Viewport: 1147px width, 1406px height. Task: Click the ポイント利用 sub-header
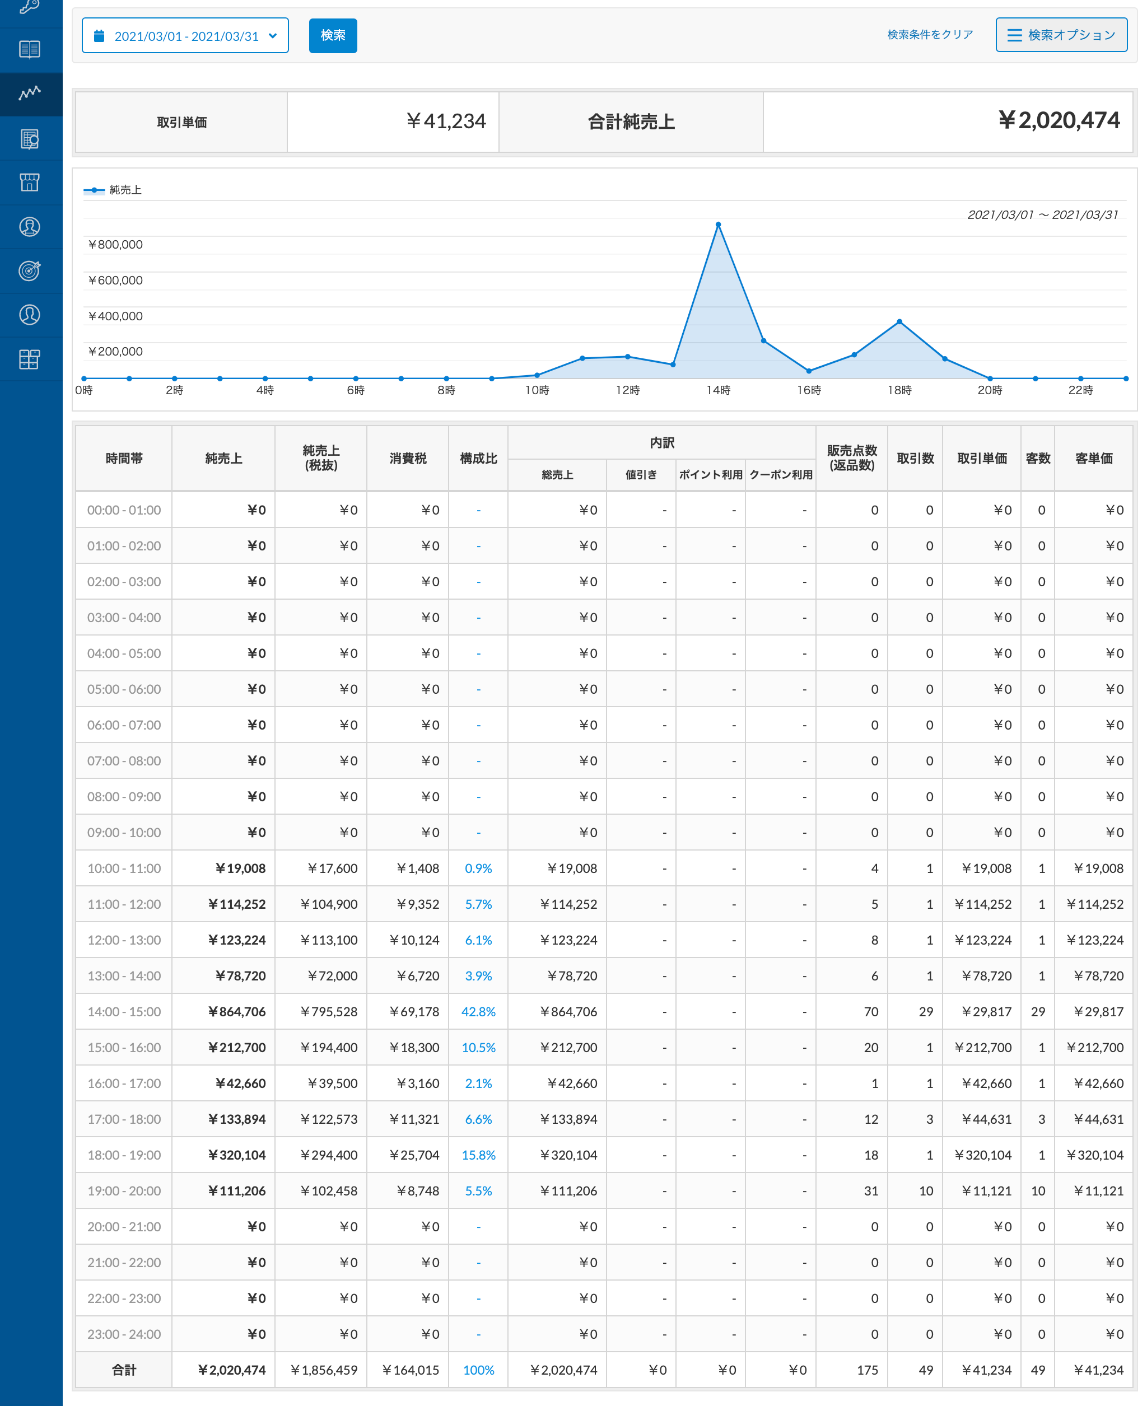pos(711,475)
